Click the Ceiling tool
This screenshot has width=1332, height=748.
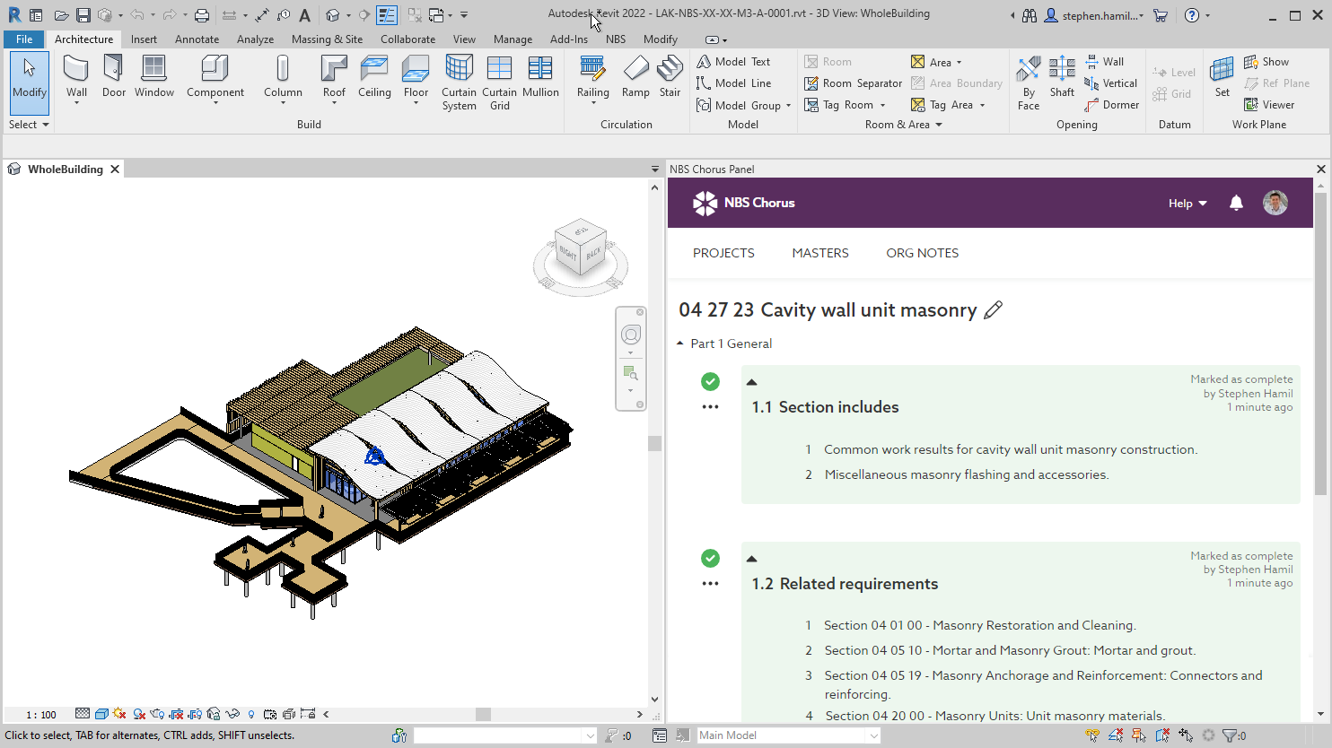click(374, 76)
